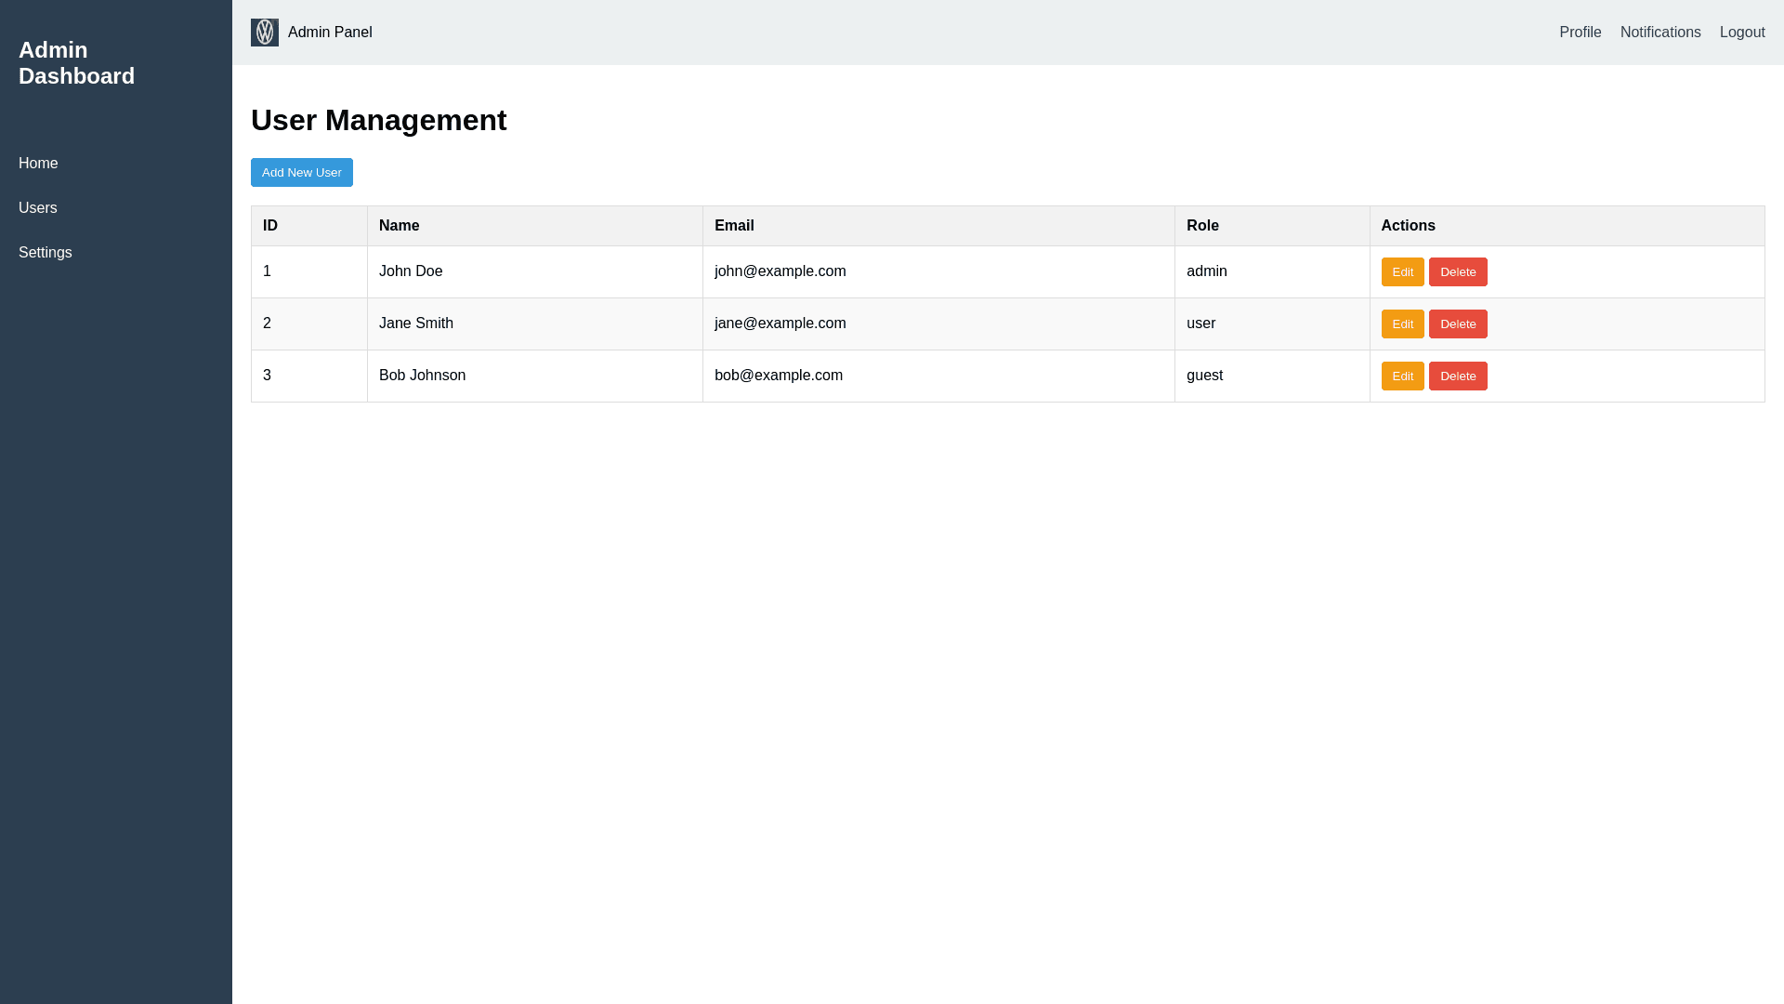
Task: Click the Email column header
Action: [734, 226]
